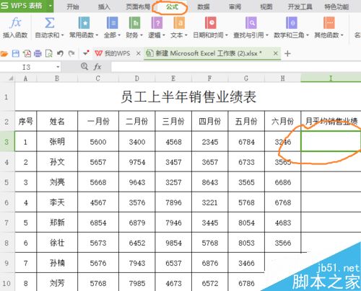Viewport: 361px width, 291px height.
Task: Click the header cell 一月份
Action: tap(98, 121)
